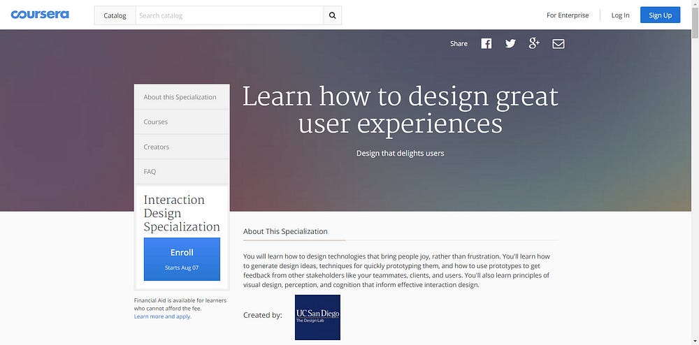Click the headline Learn how to design
This screenshot has height=345, width=699.
pos(401,110)
